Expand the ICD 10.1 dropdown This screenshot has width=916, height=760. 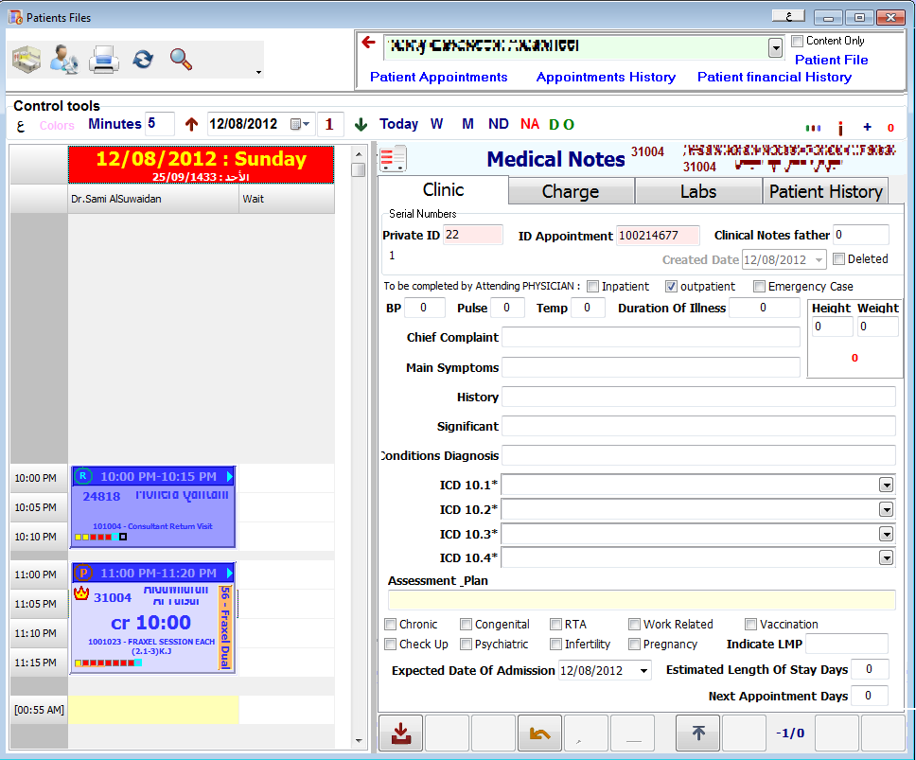(886, 486)
